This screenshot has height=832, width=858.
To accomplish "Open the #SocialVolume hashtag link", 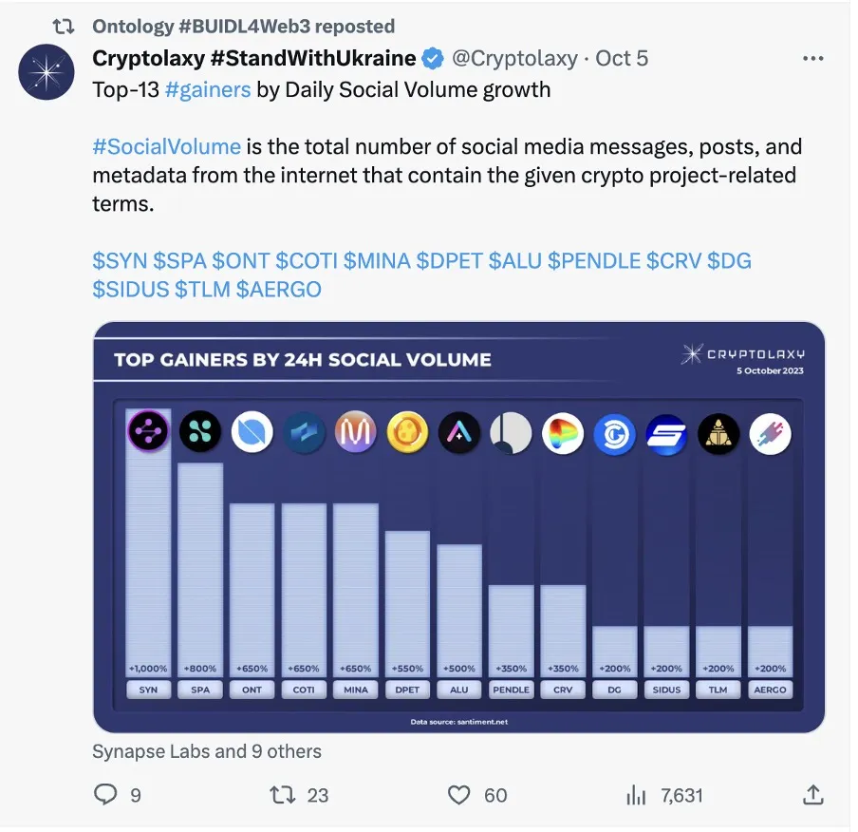I will (x=166, y=147).
